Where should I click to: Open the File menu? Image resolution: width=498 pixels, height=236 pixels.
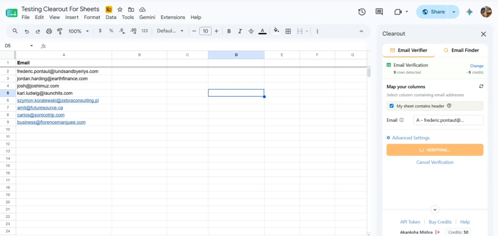click(x=25, y=17)
